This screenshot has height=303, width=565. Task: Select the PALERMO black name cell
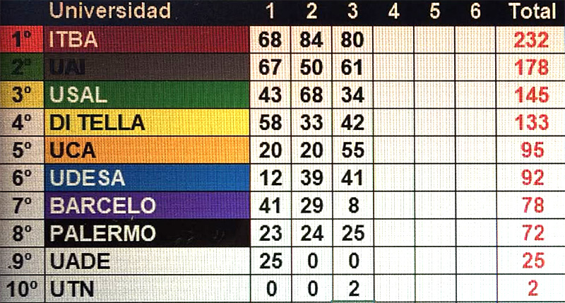tap(147, 233)
